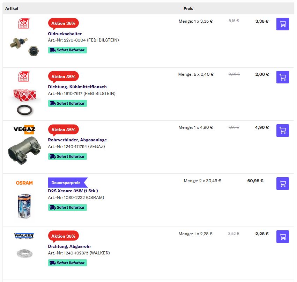Add D2S Xenarc 35W to cart
This screenshot has height=282, width=297.
pos(282,184)
